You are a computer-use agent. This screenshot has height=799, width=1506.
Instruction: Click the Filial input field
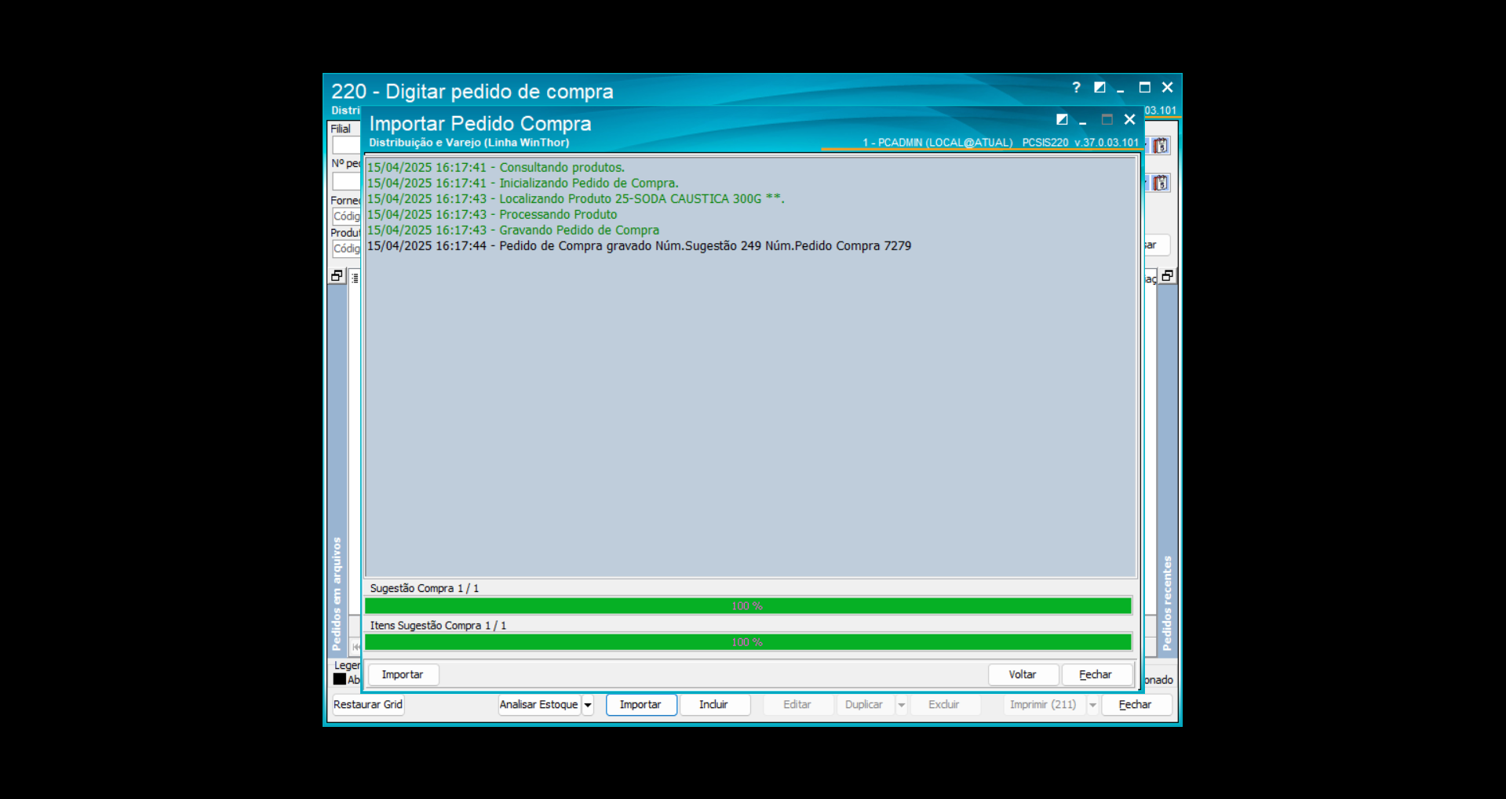pos(346,145)
